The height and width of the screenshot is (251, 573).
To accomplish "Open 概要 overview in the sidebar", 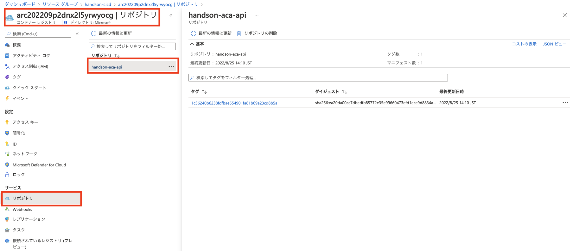I will [17, 45].
